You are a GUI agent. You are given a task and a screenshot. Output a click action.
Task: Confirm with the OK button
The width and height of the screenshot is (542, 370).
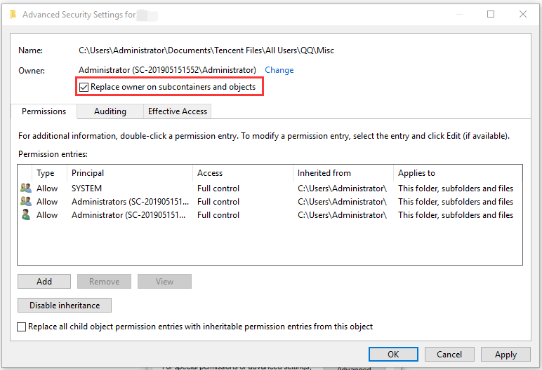(393, 355)
